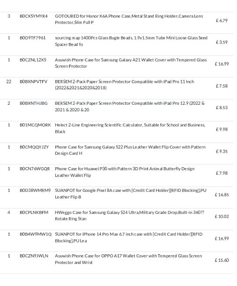Click ASIN B0CPLNKBFM
This screenshot has height=286, width=237.
pos(34,213)
